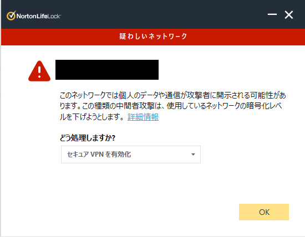Open the セキュア VPN を有効化 dropdown

pos(131,154)
